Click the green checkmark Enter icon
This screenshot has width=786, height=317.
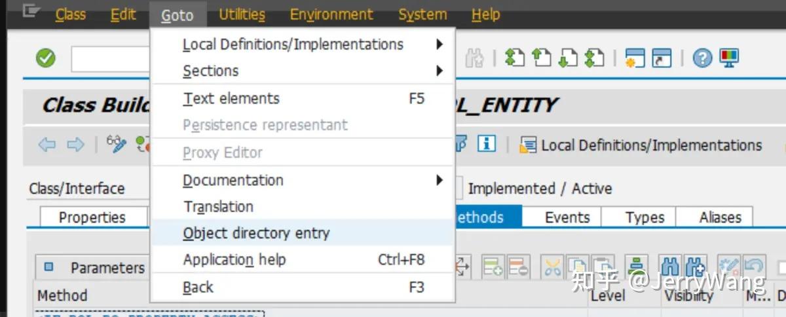[x=45, y=58]
